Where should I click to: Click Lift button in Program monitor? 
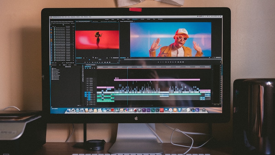coord(178,62)
